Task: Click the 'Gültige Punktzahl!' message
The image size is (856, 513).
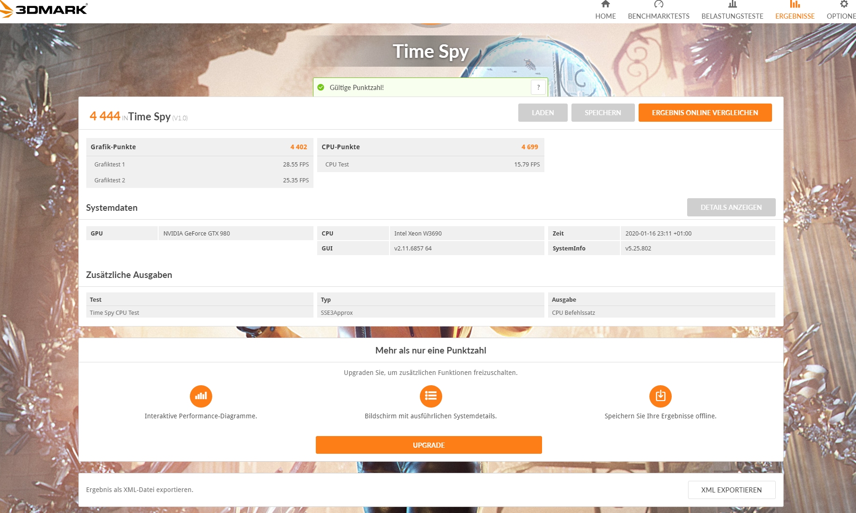Action: click(x=357, y=88)
